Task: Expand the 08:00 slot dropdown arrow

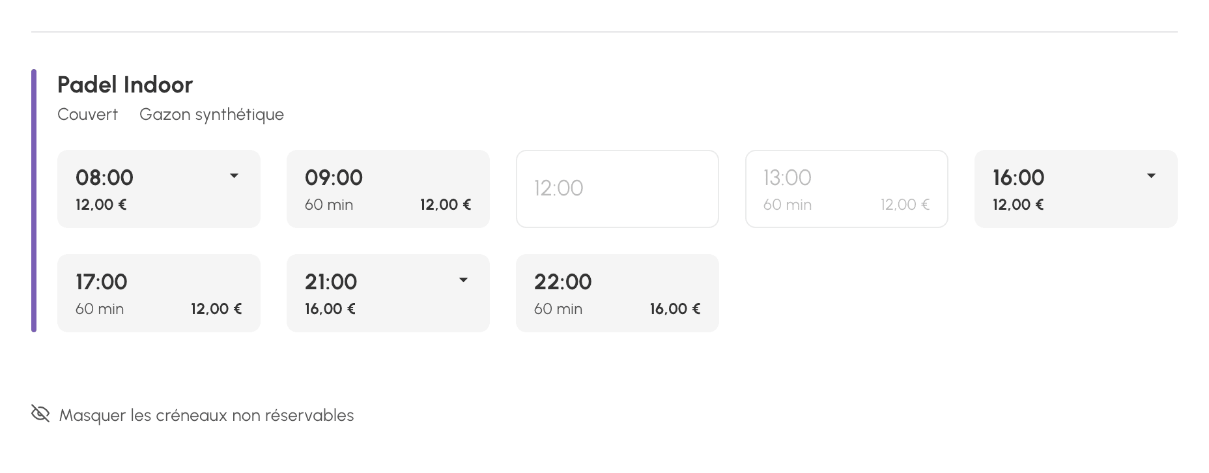Action: pos(235,176)
